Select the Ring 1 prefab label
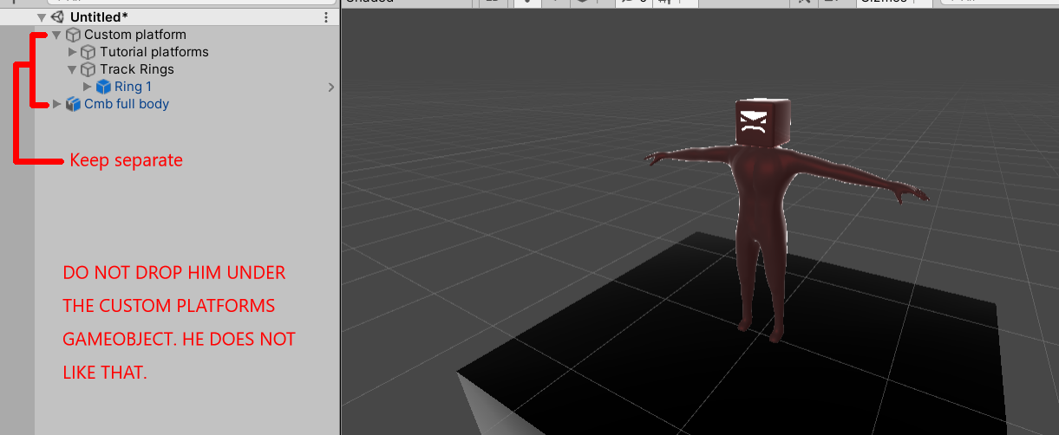Image resolution: width=1059 pixels, height=435 pixels. [x=133, y=87]
